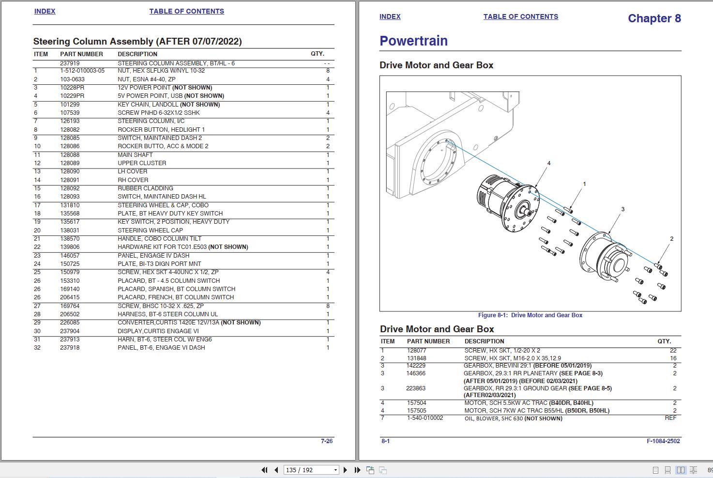Viewport: 713px width, 478px height.
Task: Click 'SCREW, HX SKT, M16-2.0 X 35,12.9' description
Action: pos(513,358)
